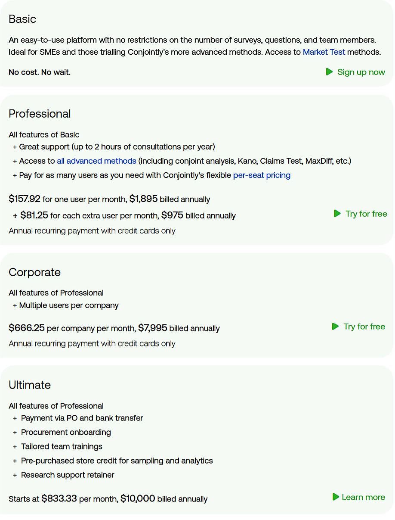Click Corporate's annual recurring payment note
The height and width of the screenshot is (520, 395).
pos(92,343)
